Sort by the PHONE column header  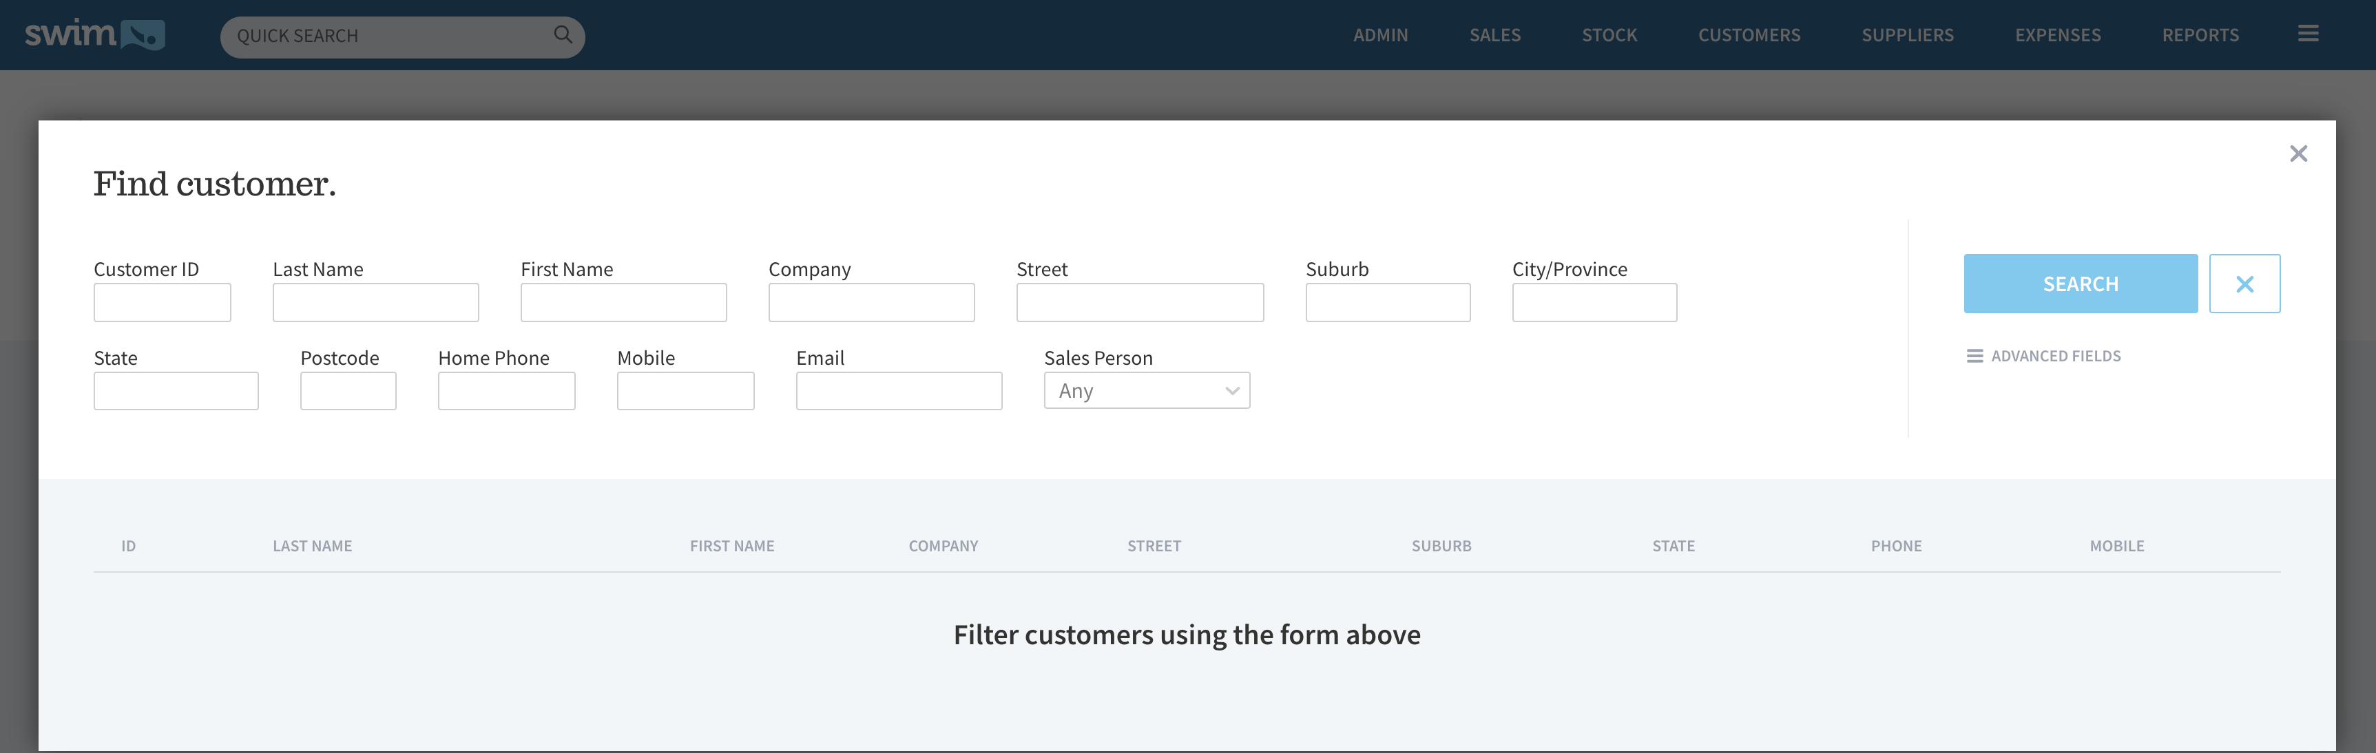1897,546
